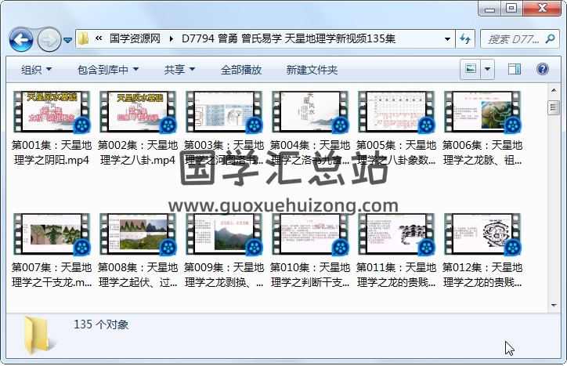This screenshot has width=567, height=366.
Task: Select video thumbnail for 第006集 龙脉
Action: pos(482,111)
